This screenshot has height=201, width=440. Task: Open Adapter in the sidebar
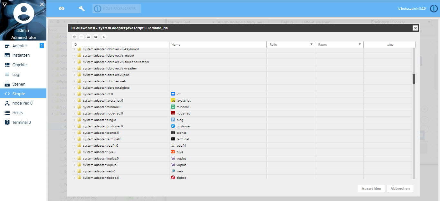(23, 46)
